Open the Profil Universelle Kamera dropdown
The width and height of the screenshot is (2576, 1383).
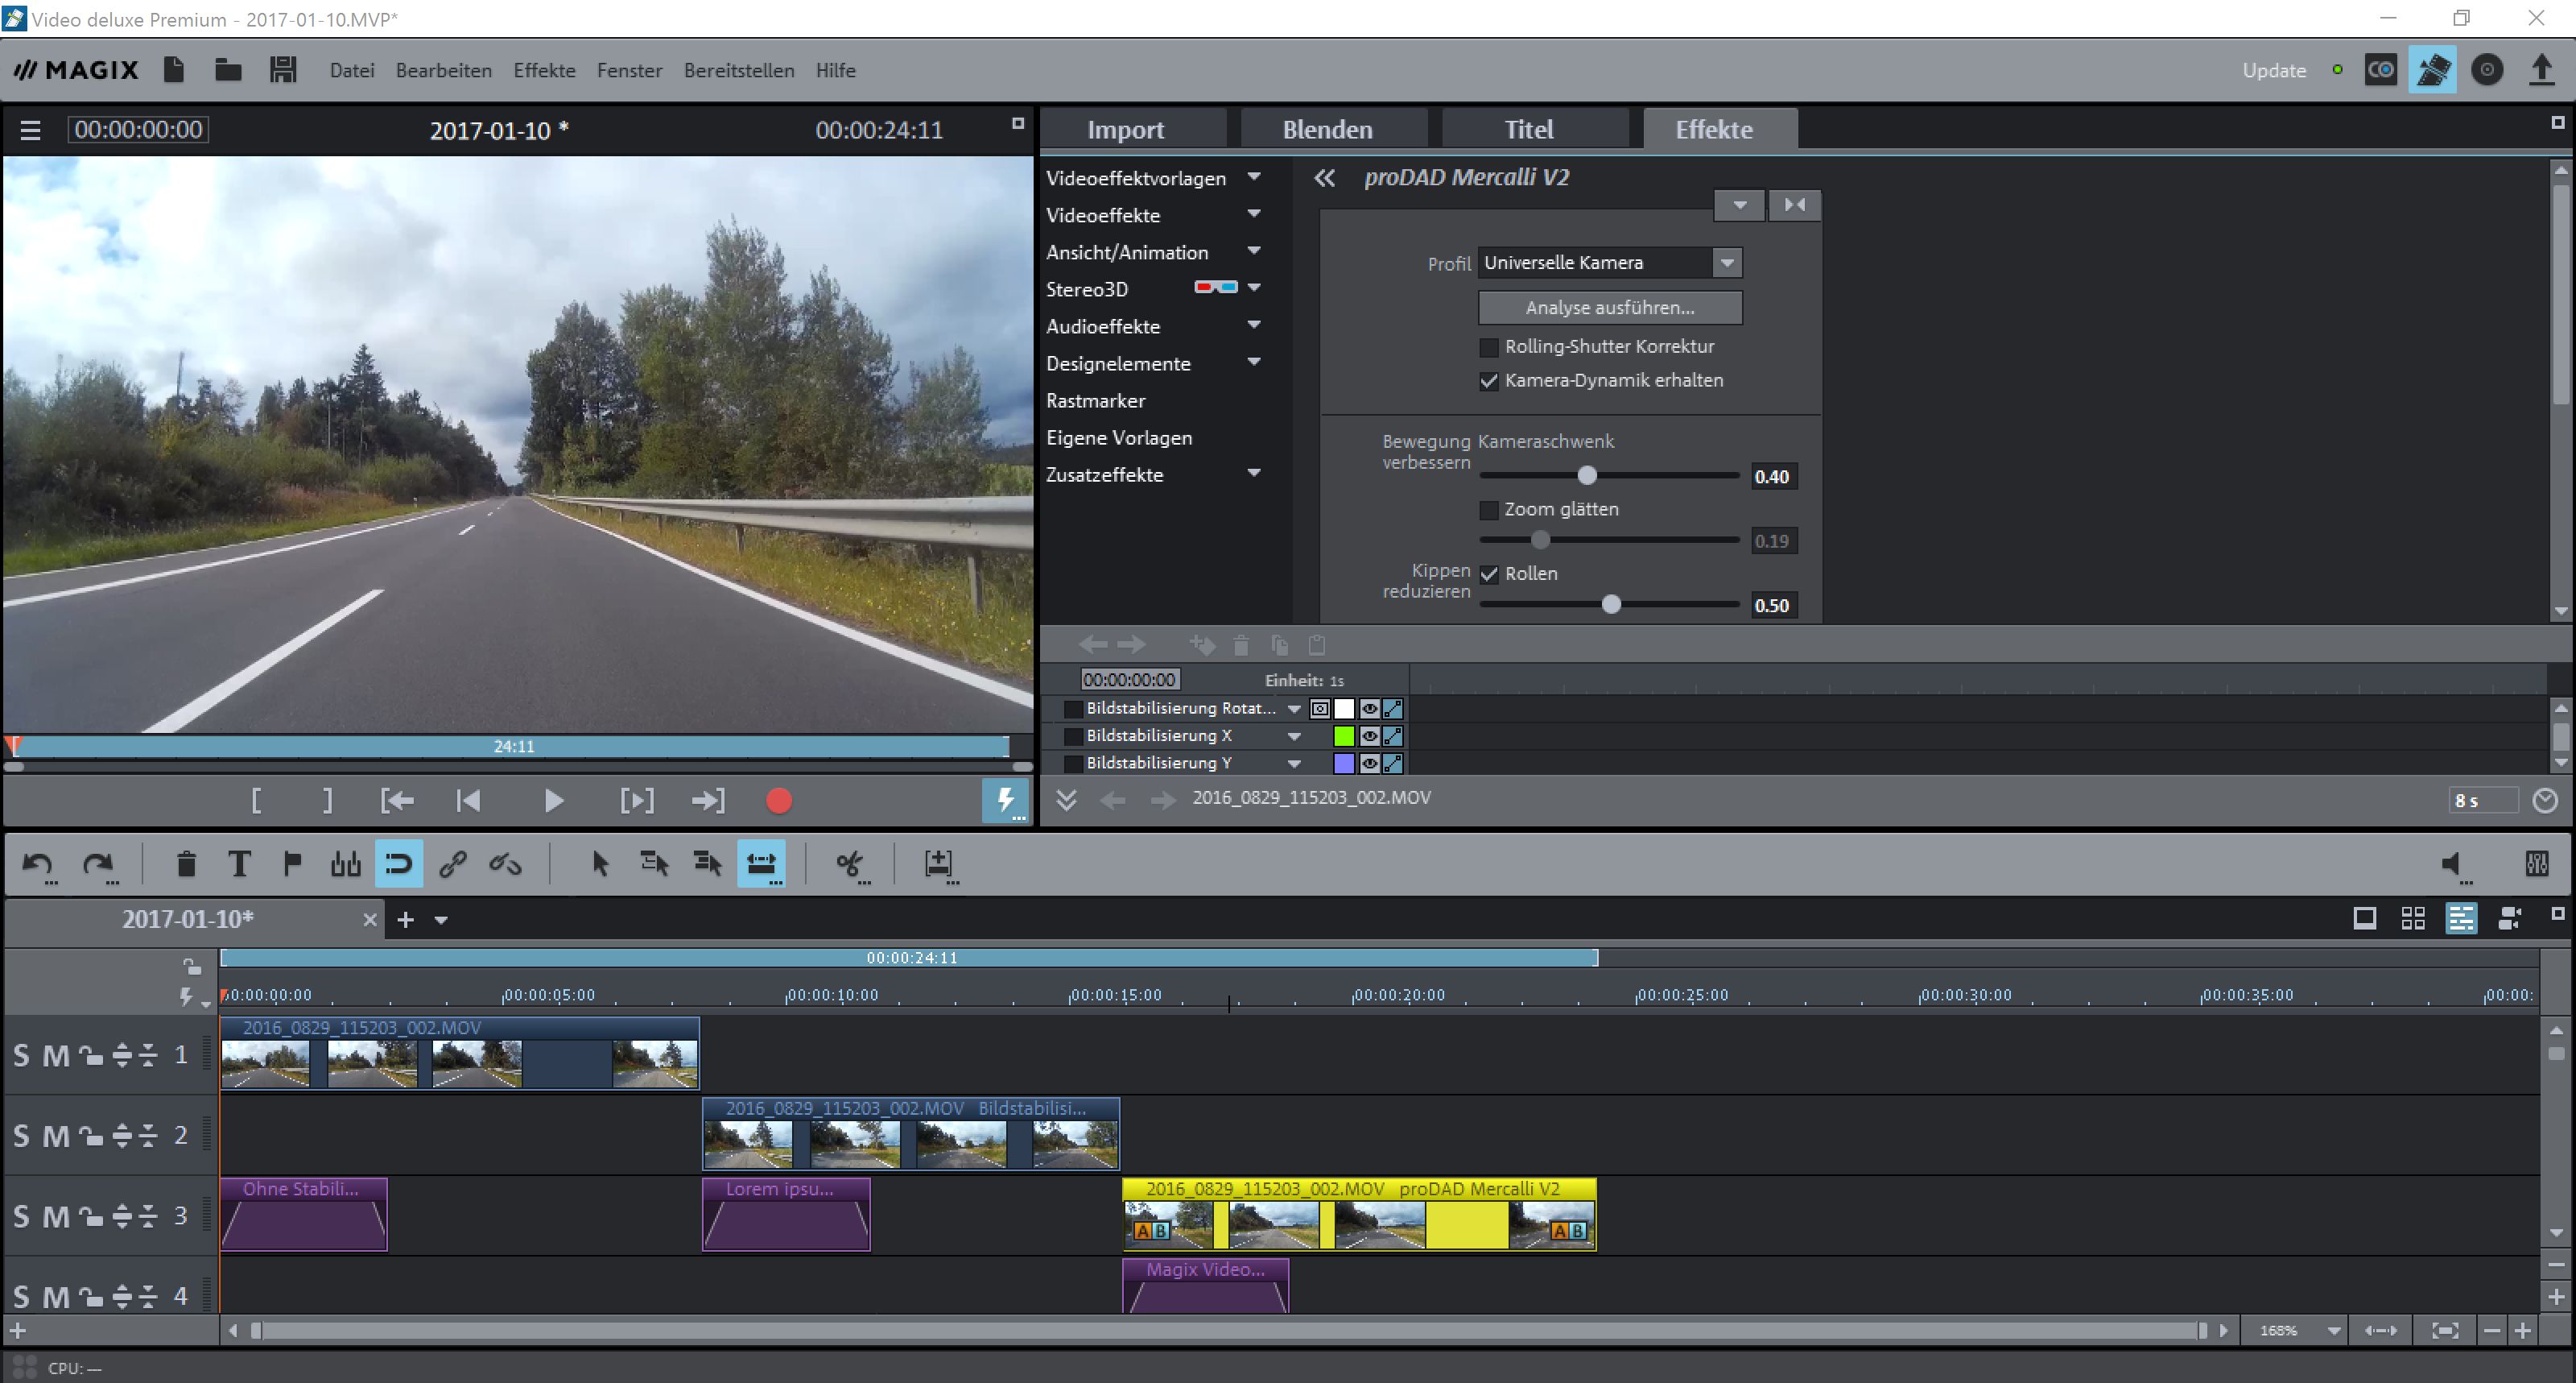[x=1727, y=263]
